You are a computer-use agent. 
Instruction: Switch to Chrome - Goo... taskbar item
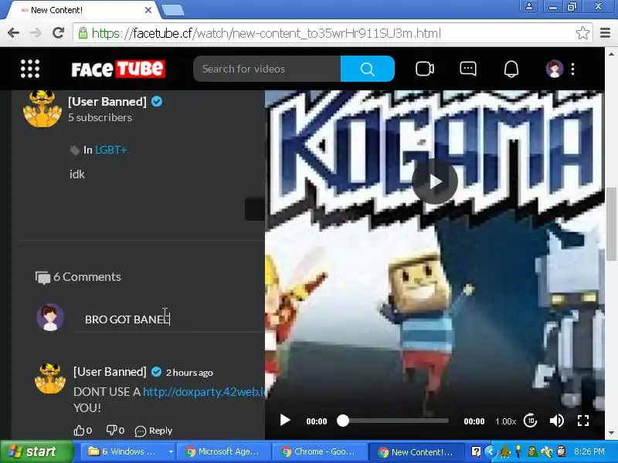(x=319, y=451)
